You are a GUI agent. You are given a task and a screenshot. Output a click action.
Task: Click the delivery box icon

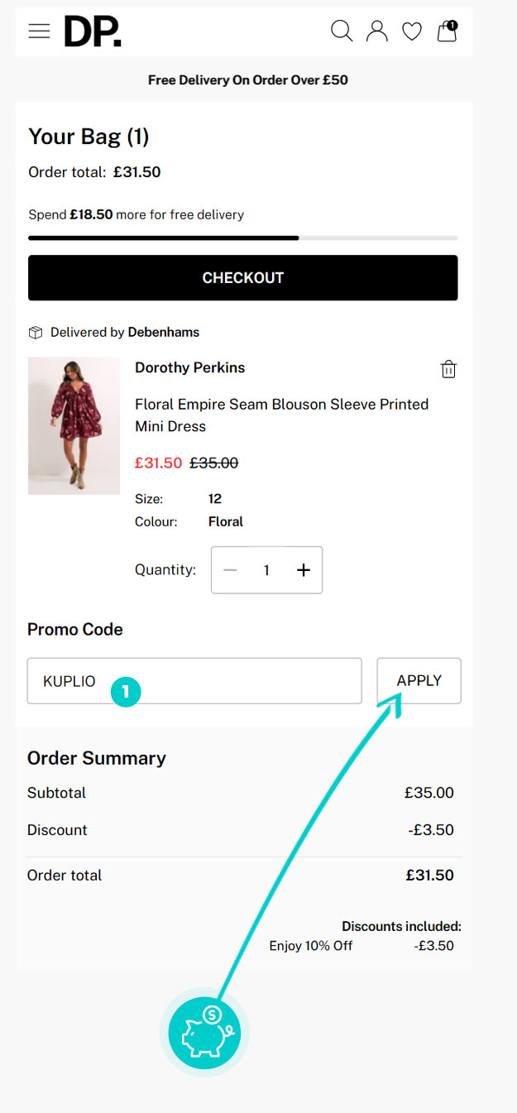point(36,333)
